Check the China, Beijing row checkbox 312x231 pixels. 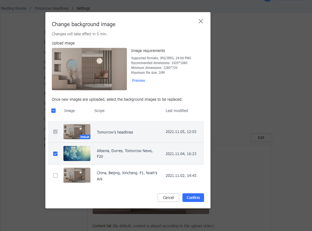click(55, 176)
